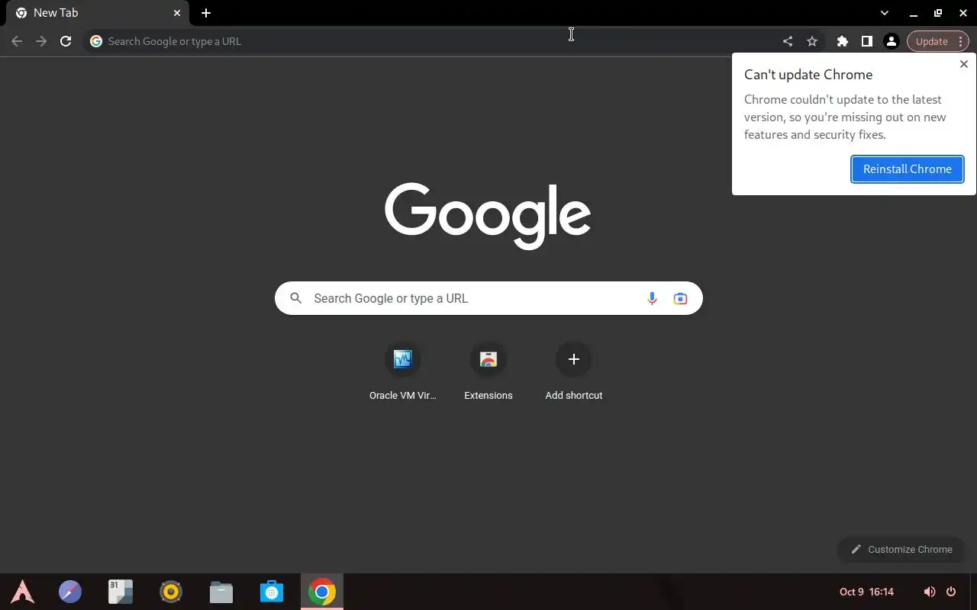Open the yellow speaker music app
The height and width of the screenshot is (610, 977).
coord(171,592)
